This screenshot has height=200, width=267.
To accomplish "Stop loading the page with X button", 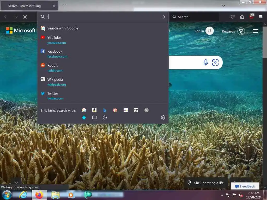I will [x=25, y=17].
